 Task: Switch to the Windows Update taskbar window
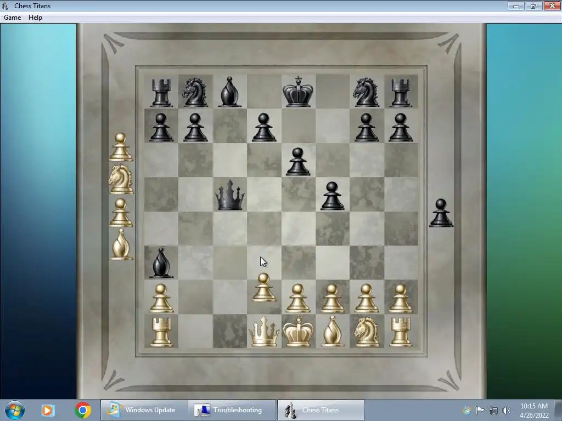tap(143, 410)
